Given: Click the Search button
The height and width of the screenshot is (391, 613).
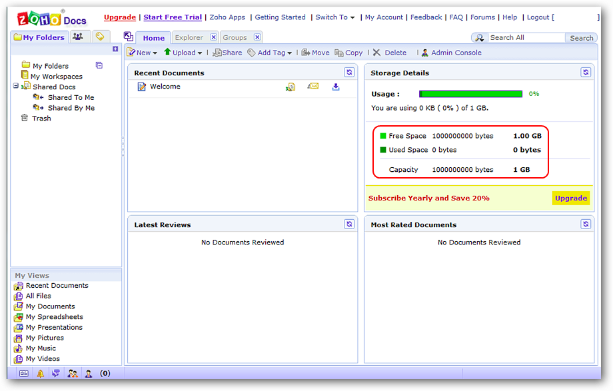Looking at the screenshot, I should pos(581,37).
